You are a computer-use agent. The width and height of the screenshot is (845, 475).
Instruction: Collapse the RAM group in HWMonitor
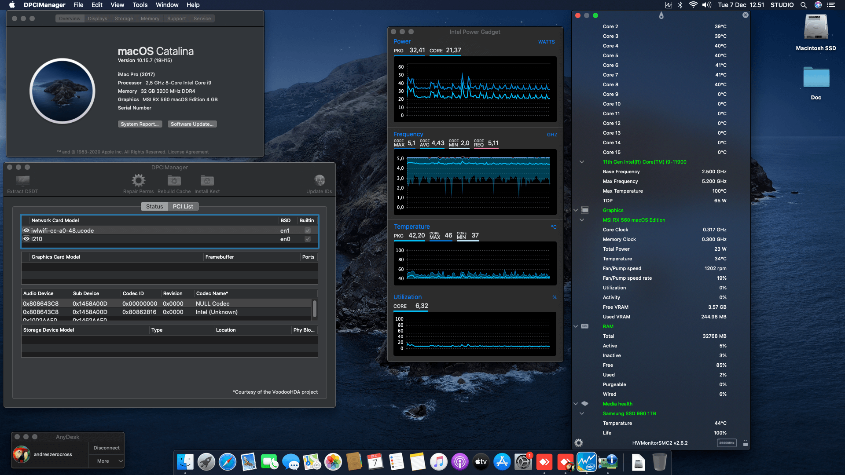point(576,326)
